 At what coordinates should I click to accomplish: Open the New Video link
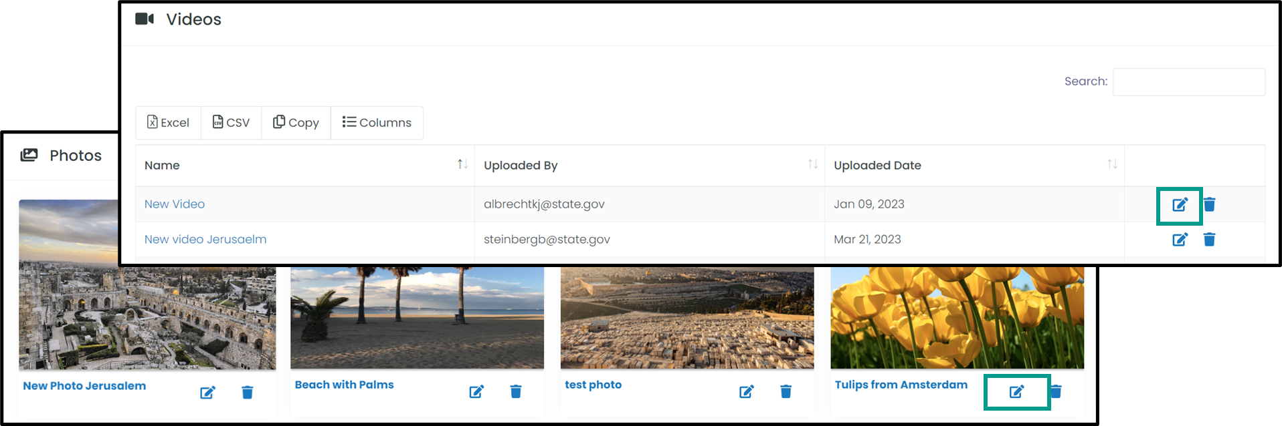coord(175,204)
